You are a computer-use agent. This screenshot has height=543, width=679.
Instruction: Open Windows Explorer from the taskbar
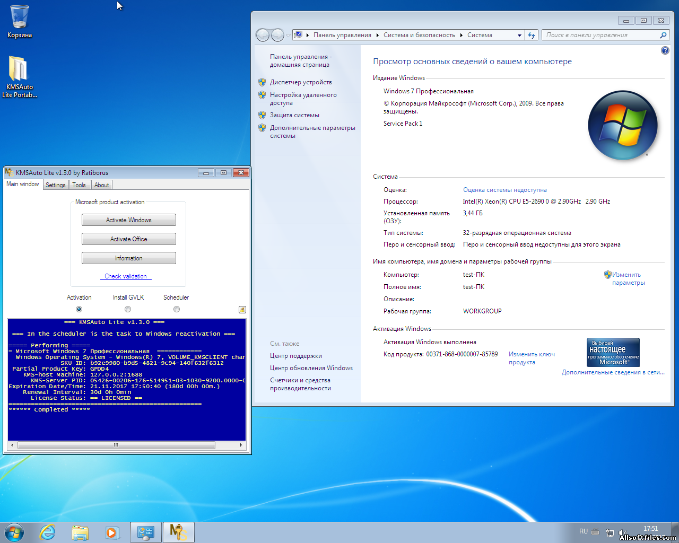point(80,532)
